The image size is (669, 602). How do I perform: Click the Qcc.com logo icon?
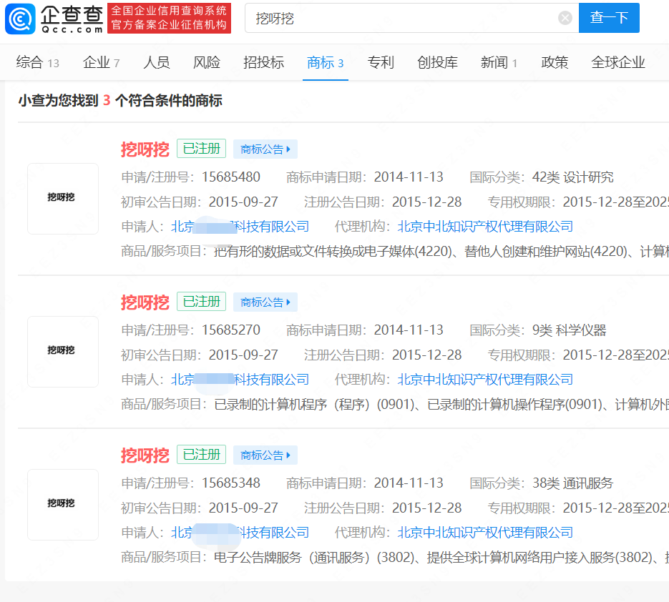tap(20, 19)
